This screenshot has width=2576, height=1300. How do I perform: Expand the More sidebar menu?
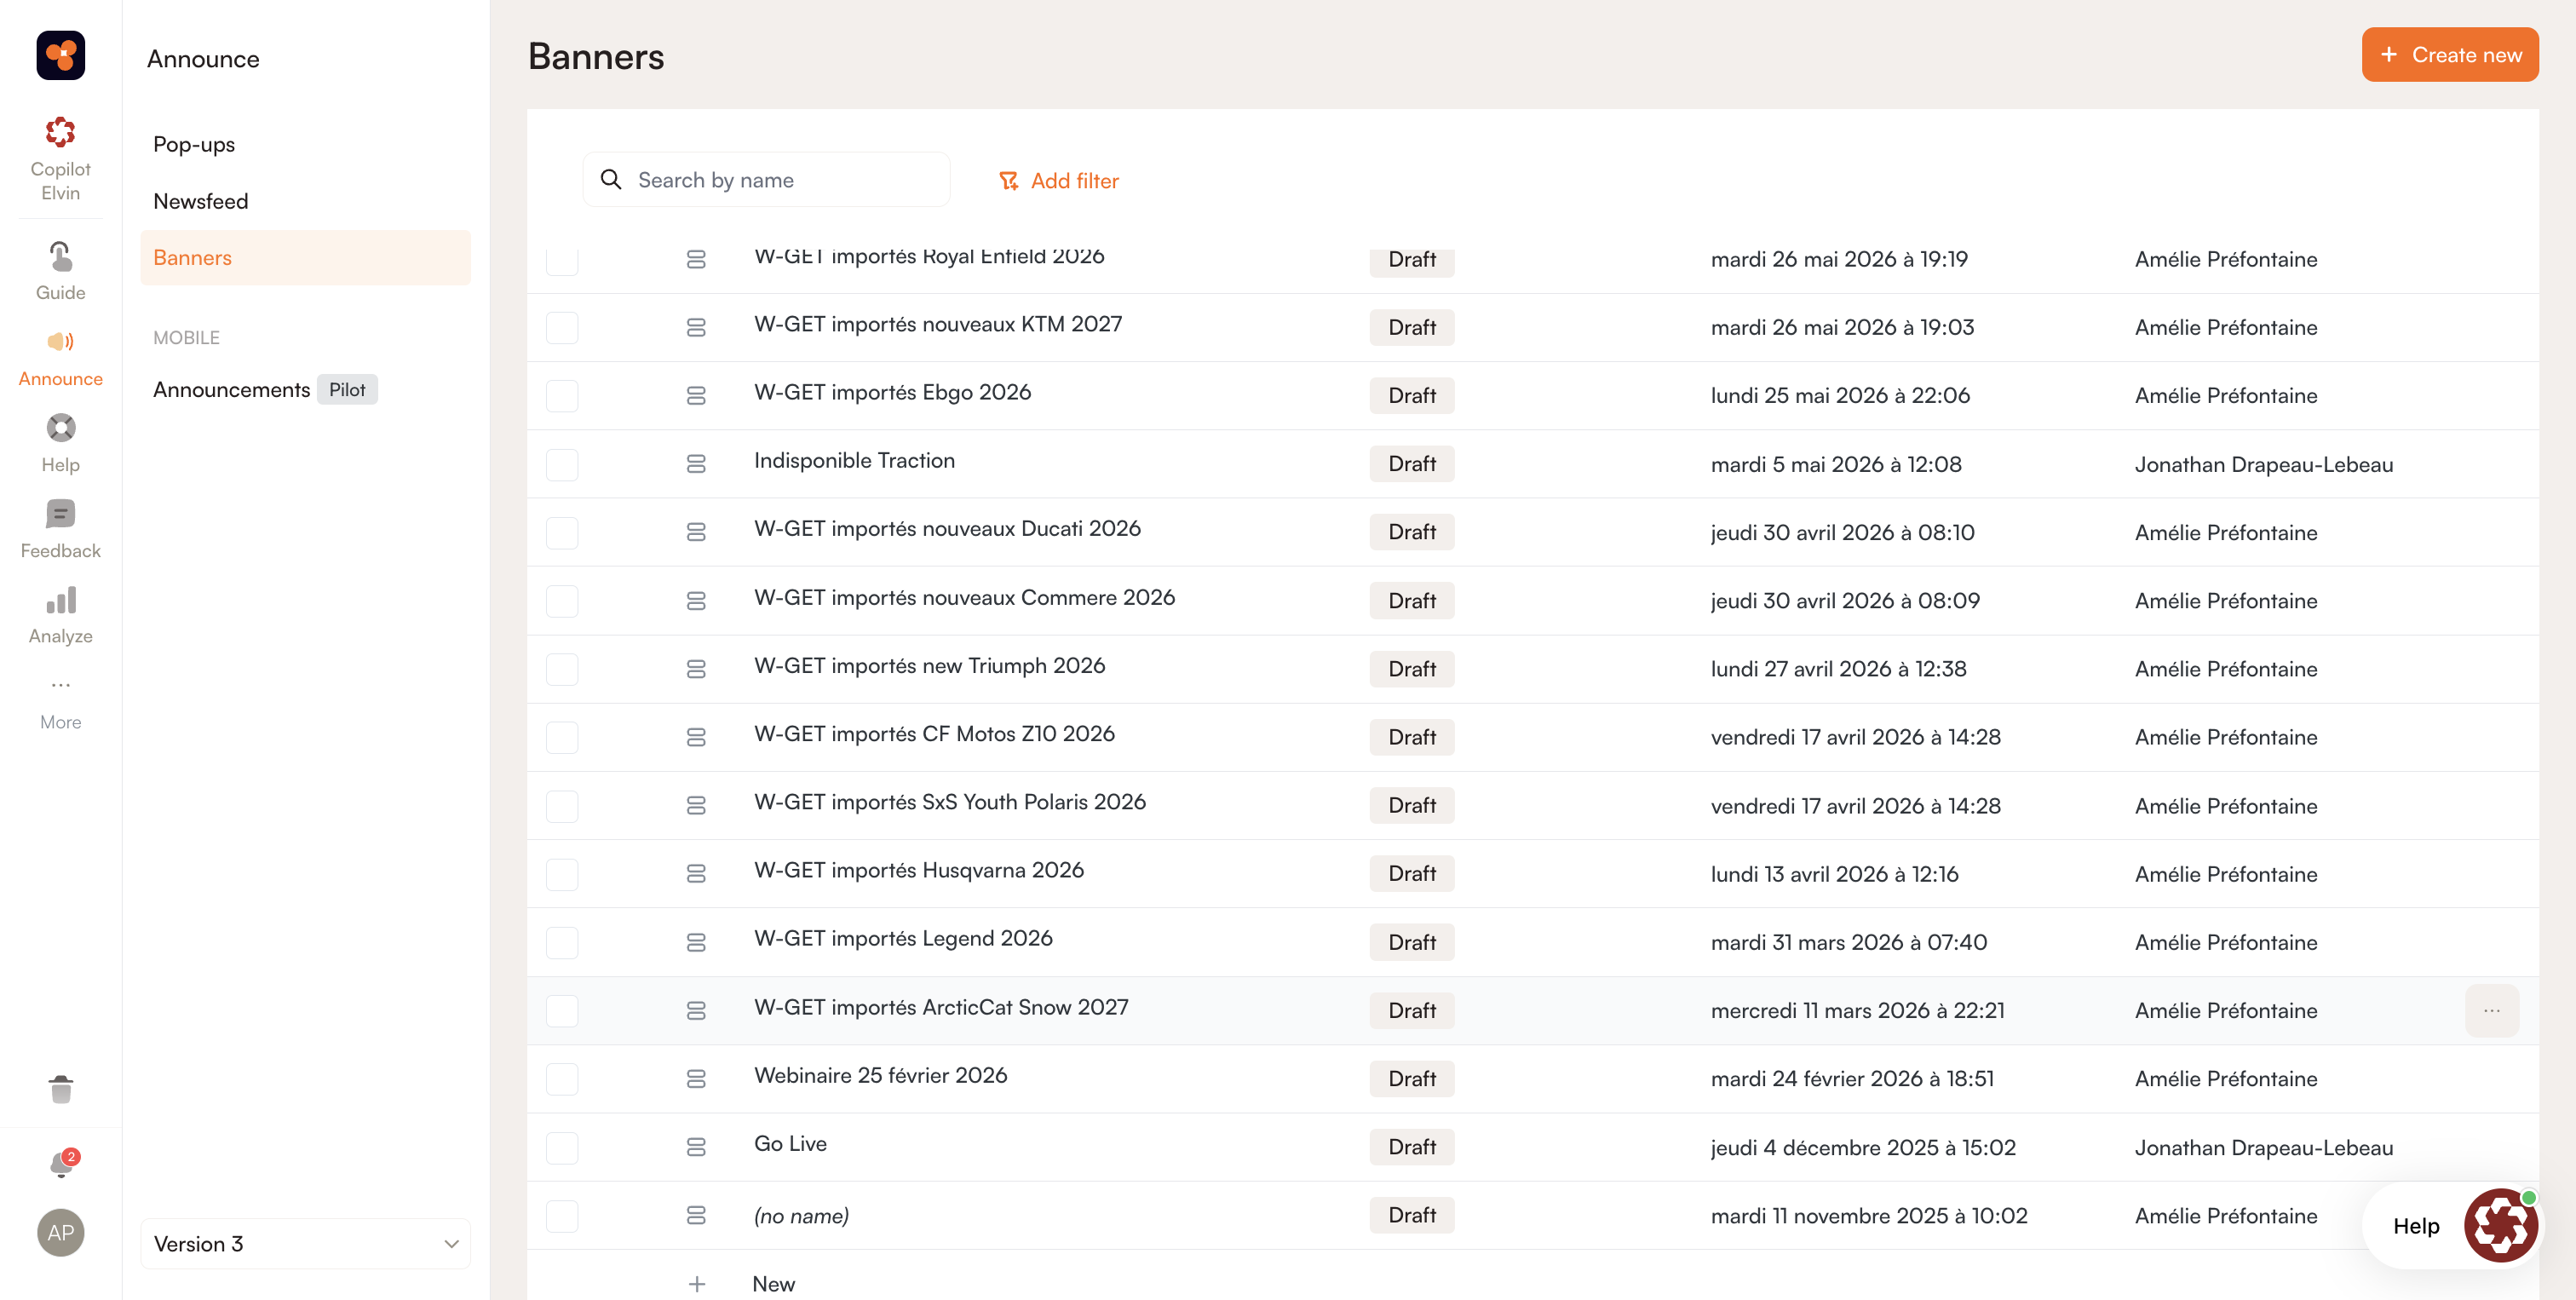pos(60,702)
